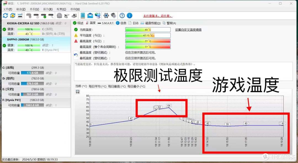Select the 当前 (^C) chart tab
This screenshot has width=298, height=163.
81,86
